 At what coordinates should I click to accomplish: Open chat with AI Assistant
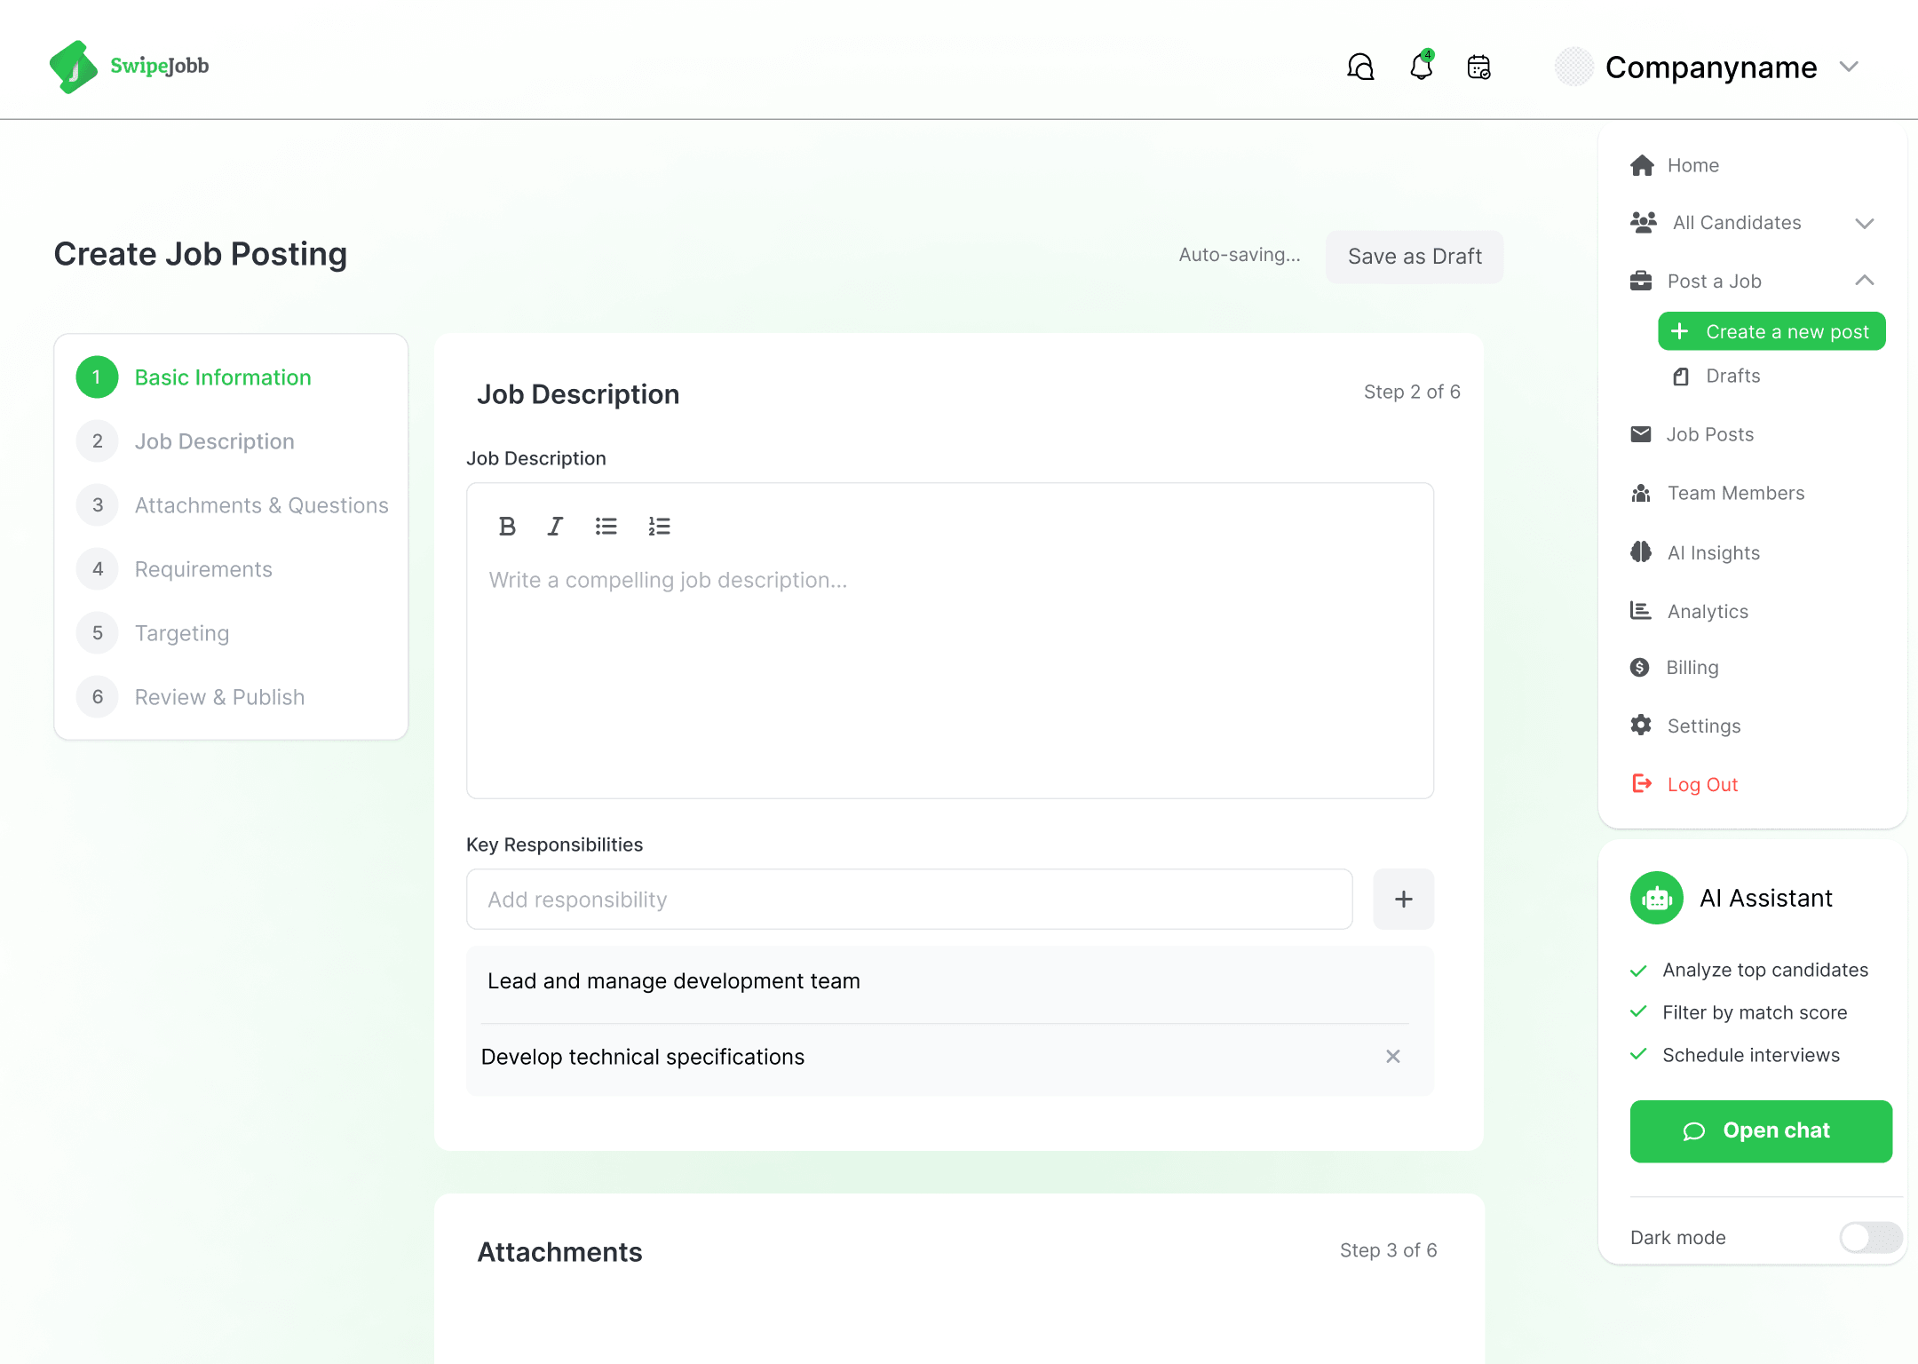(x=1761, y=1131)
